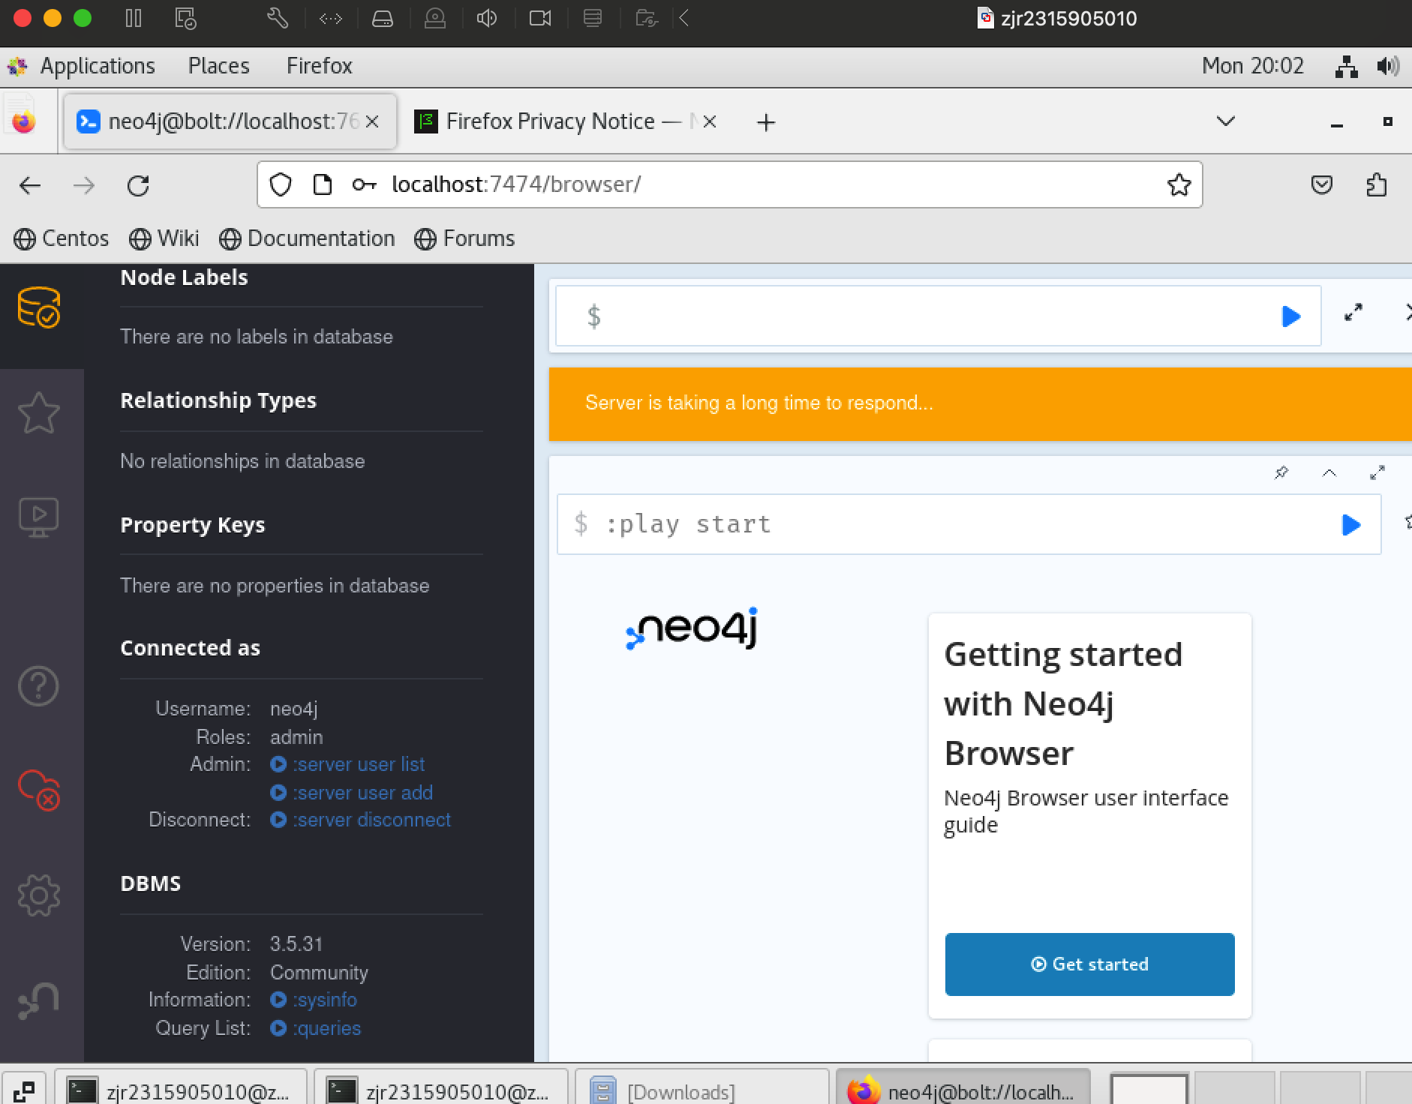The image size is (1412, 1104).
Task: Open the Documentation bookmark
Action: 307,238
